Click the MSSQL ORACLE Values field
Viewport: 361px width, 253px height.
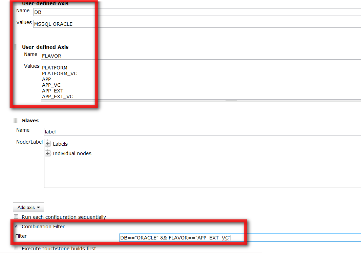point(197,24)
